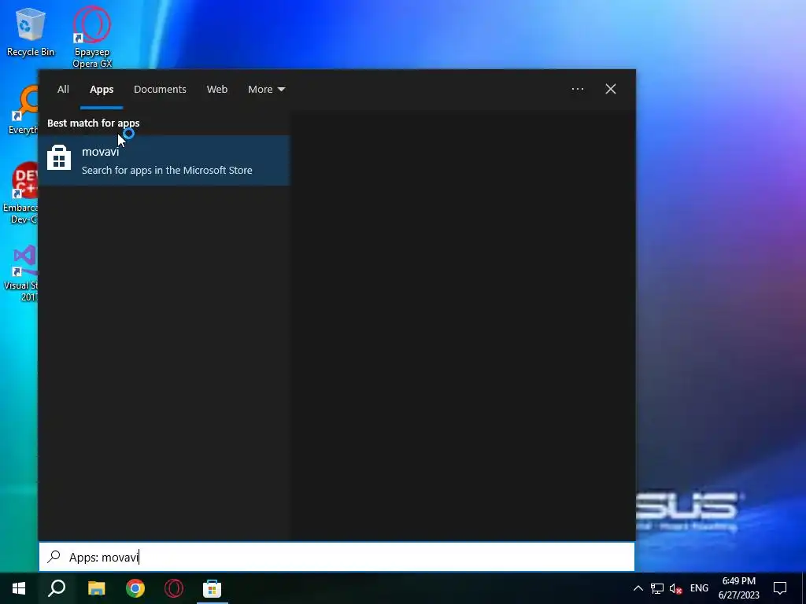Click the Best match for apps heading
The width and height of the screenshot is (806, 604).
94,123
